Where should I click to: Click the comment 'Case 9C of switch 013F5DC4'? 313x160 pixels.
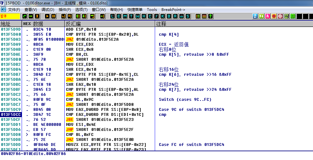coord(192,110)
